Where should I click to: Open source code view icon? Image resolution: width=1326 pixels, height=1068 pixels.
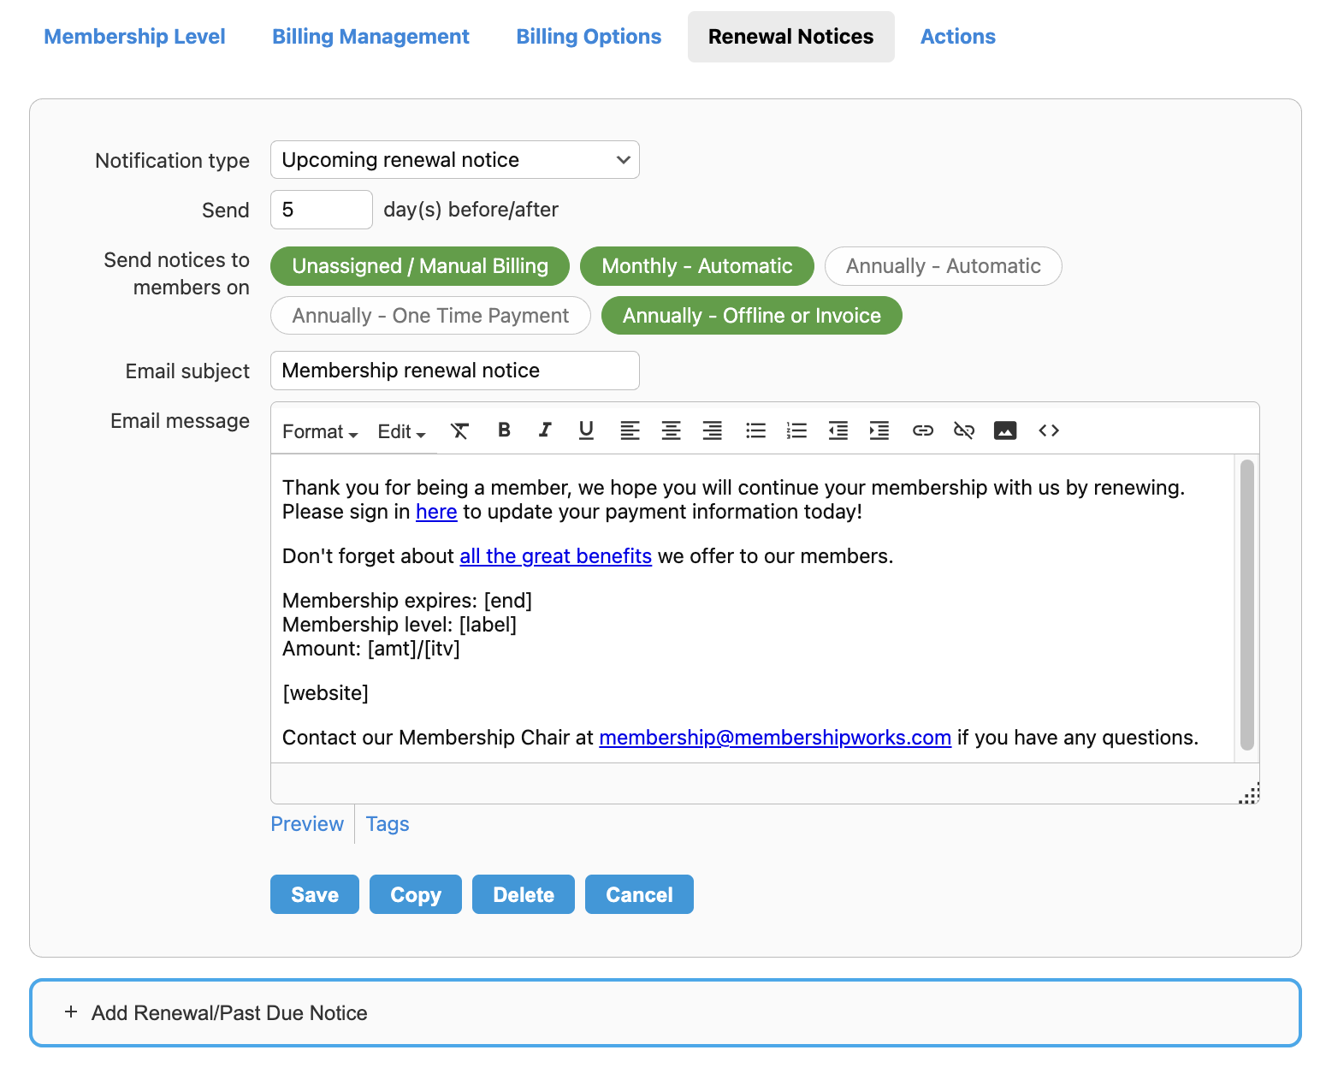click(1049, 430)
